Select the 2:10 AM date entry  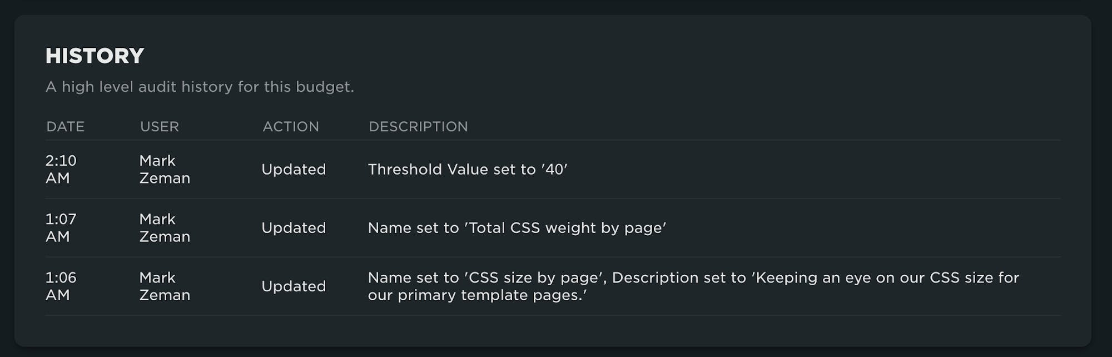(61, 169)
